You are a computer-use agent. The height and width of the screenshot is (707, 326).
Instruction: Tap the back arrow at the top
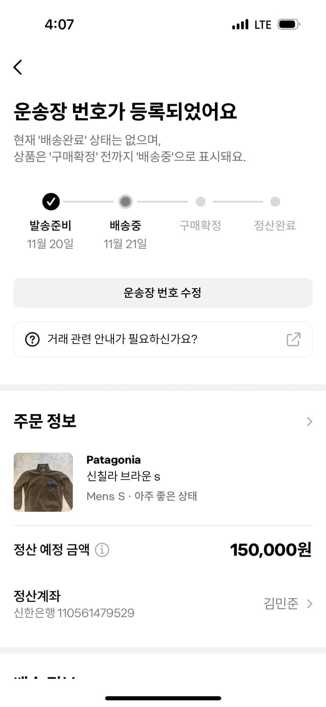[17, 67]
